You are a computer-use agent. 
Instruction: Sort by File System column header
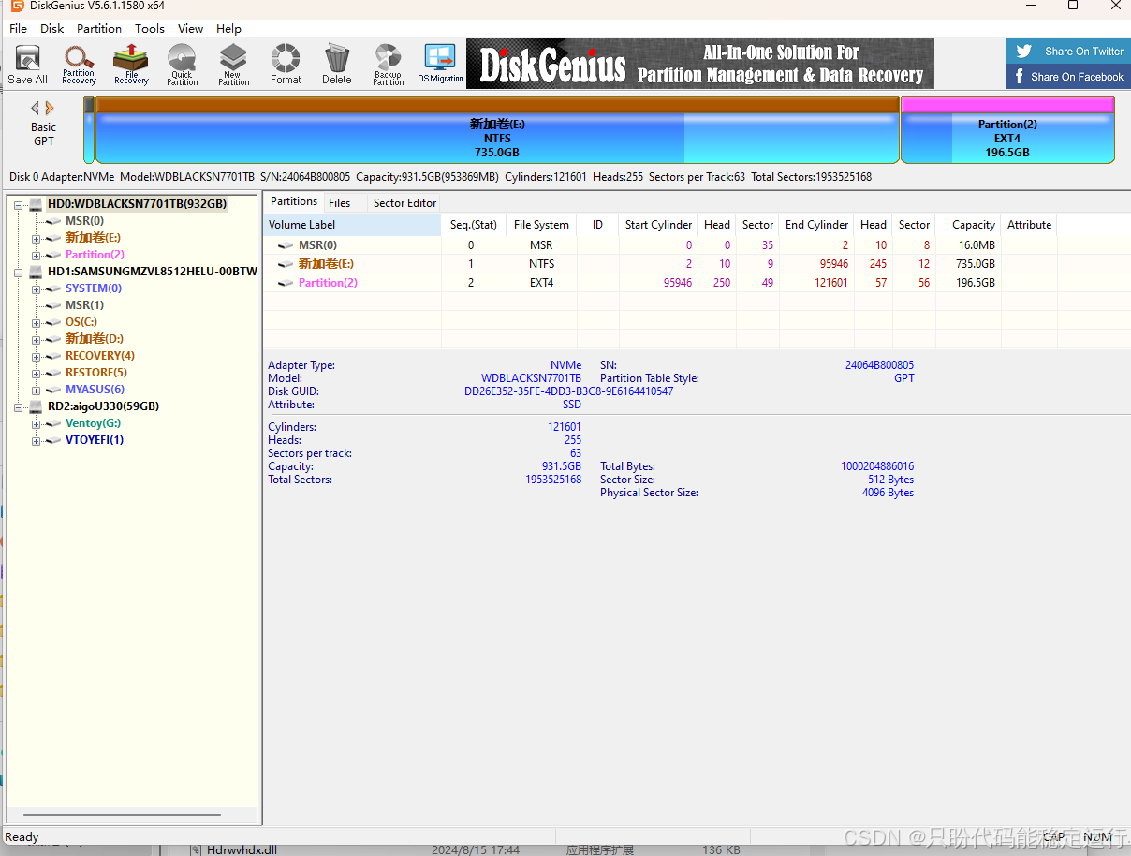click(541, 225)
